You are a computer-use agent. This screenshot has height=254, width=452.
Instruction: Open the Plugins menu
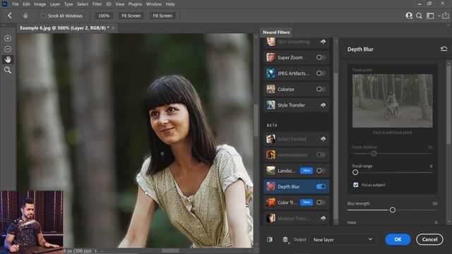click(135, 4)
